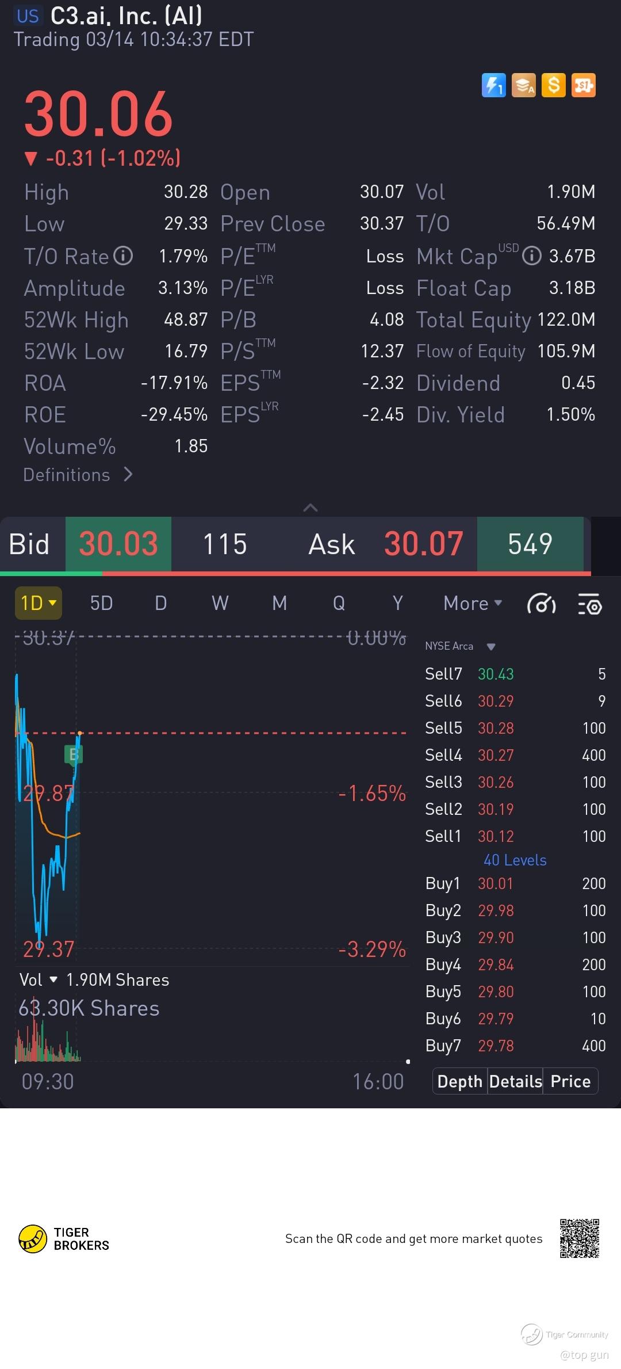Image resolution: width=621 pixels, height=1369 pixels.
Task: Expand the More chart periods dropdown
Action: click(473, 603)
